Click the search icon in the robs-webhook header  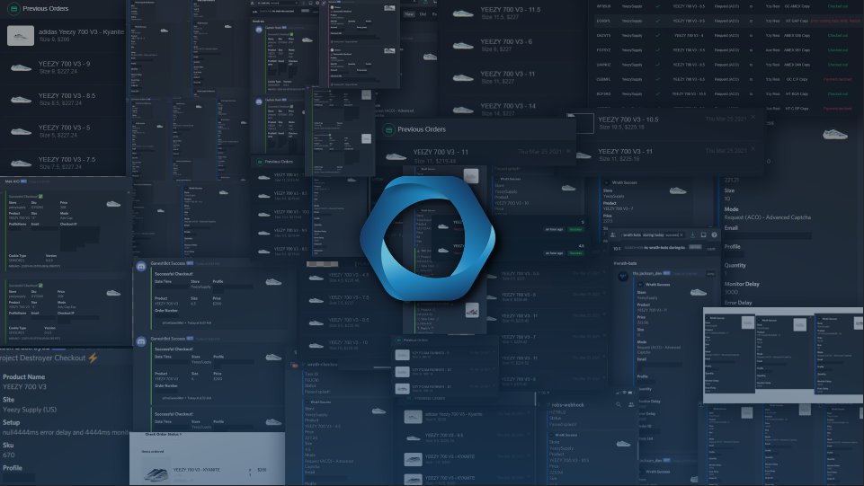pos(619,404)
